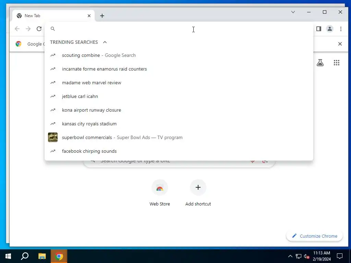Open File Explorer from taskbar
This screenshot has width=351, height=263.
pyautogui.click(x=42, y=256)
